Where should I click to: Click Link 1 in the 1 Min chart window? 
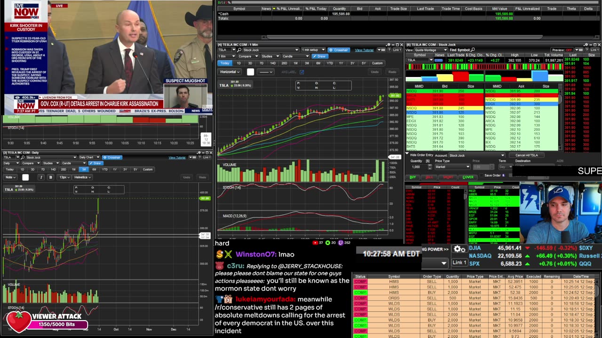pos(397,50)
